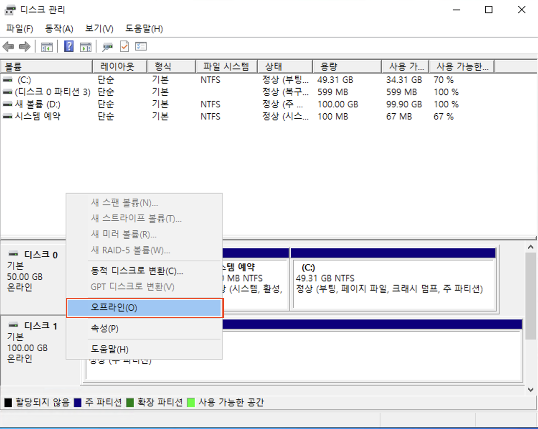Click the checkmark properties toolbar icon
This screenshot has width=538, height=429.
(x=124, y=46)
